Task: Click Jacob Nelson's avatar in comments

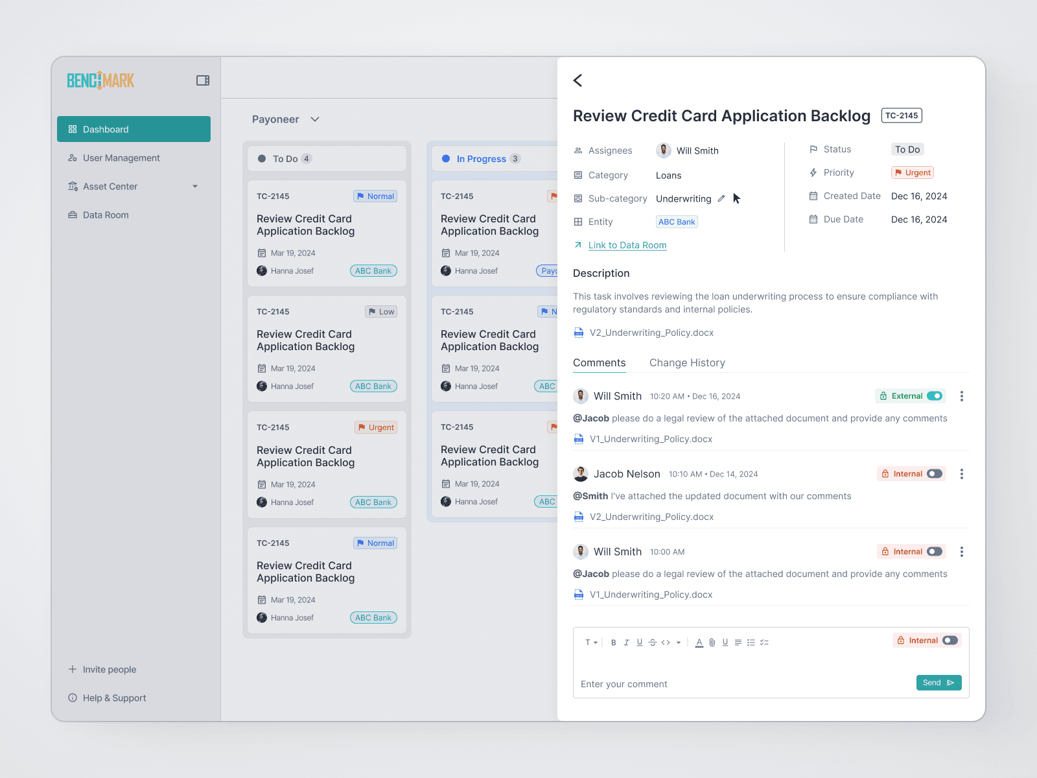Action: click(x=581, y=474)
